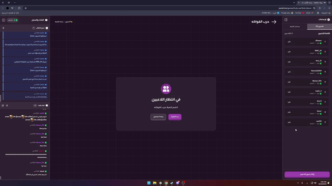Close the Jawlah browser tab
Viewport: 332px width, 186px height.
299,3
